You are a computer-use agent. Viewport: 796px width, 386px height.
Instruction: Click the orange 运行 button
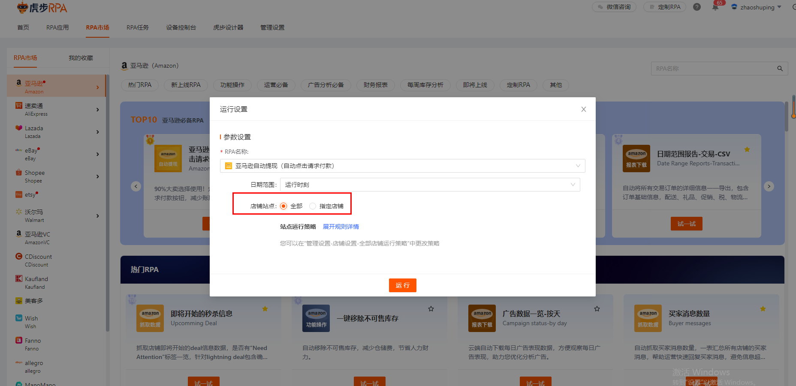click(x=403, y=285)
